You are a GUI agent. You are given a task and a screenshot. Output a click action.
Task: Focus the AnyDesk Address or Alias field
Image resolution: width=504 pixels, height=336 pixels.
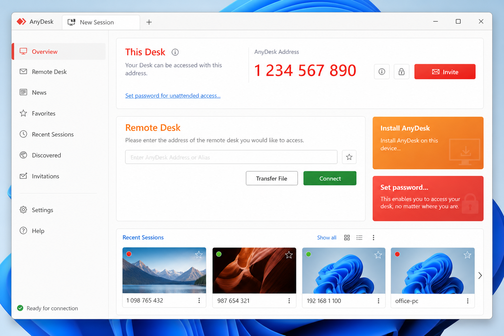[x=231, y=157]
